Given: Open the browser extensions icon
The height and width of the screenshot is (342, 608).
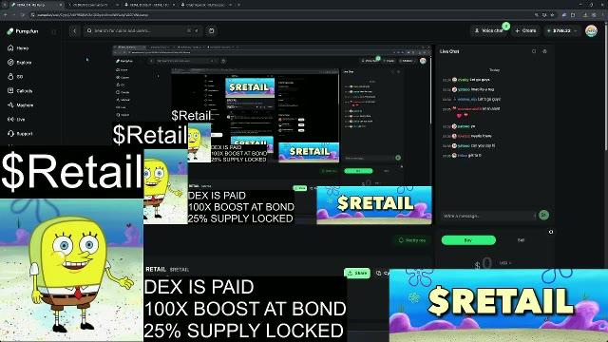Looking at the screenshot, I should (573, 15).
